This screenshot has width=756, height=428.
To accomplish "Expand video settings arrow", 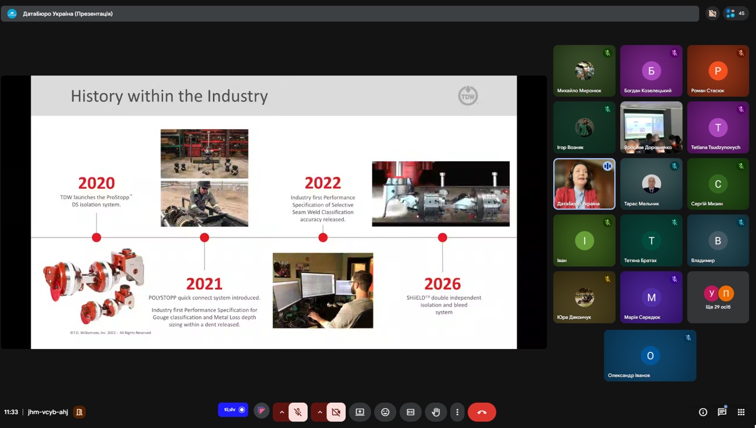I will click(319, 412).
